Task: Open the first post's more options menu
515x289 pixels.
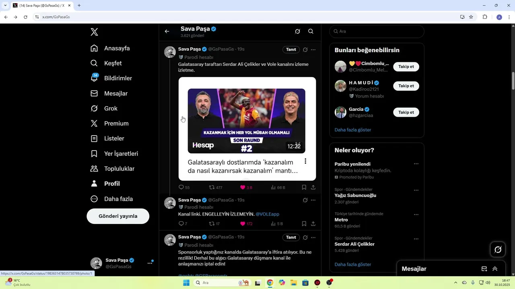Action: coord(313,49)
